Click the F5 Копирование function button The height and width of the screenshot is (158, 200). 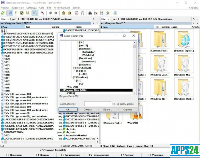click(71, 155)
